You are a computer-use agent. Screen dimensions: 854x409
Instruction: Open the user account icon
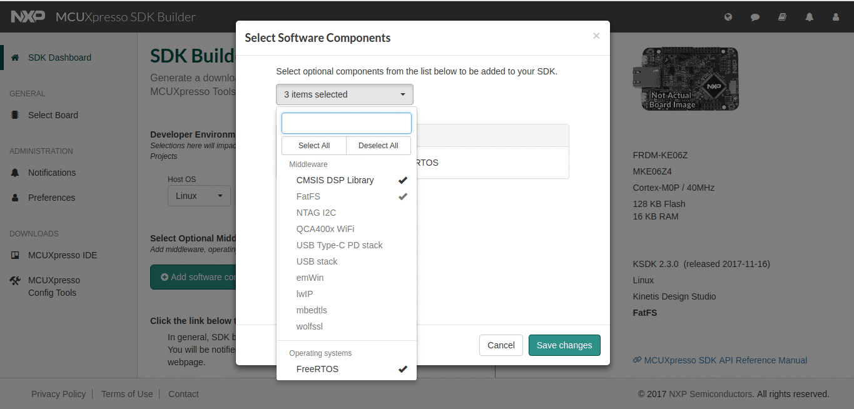pos(836,18)
